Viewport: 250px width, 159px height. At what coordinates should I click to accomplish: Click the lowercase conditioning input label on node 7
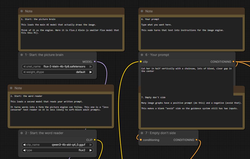tap(151, 140)
